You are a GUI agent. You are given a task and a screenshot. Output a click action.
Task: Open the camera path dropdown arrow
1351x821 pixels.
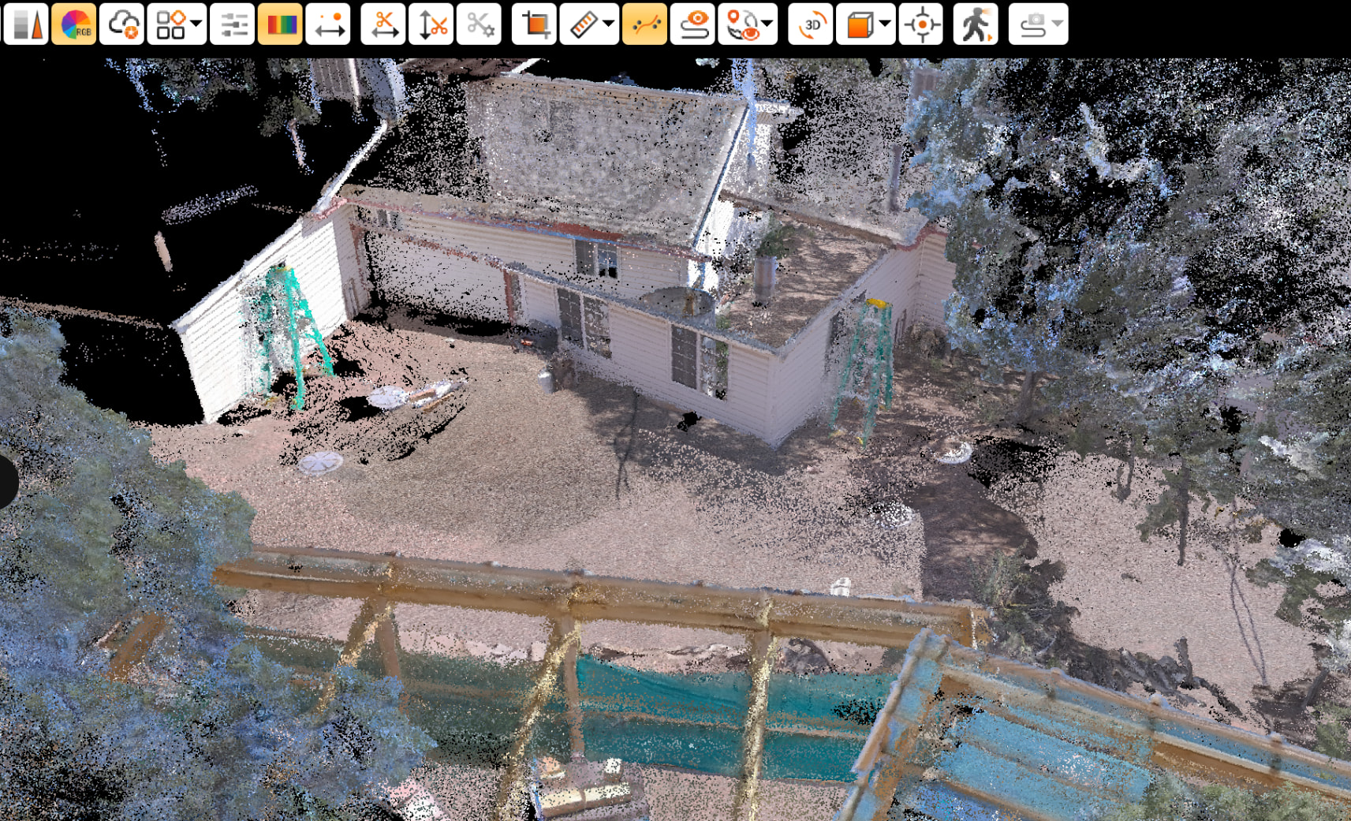pyautogui.click(x=1058, y=24)
